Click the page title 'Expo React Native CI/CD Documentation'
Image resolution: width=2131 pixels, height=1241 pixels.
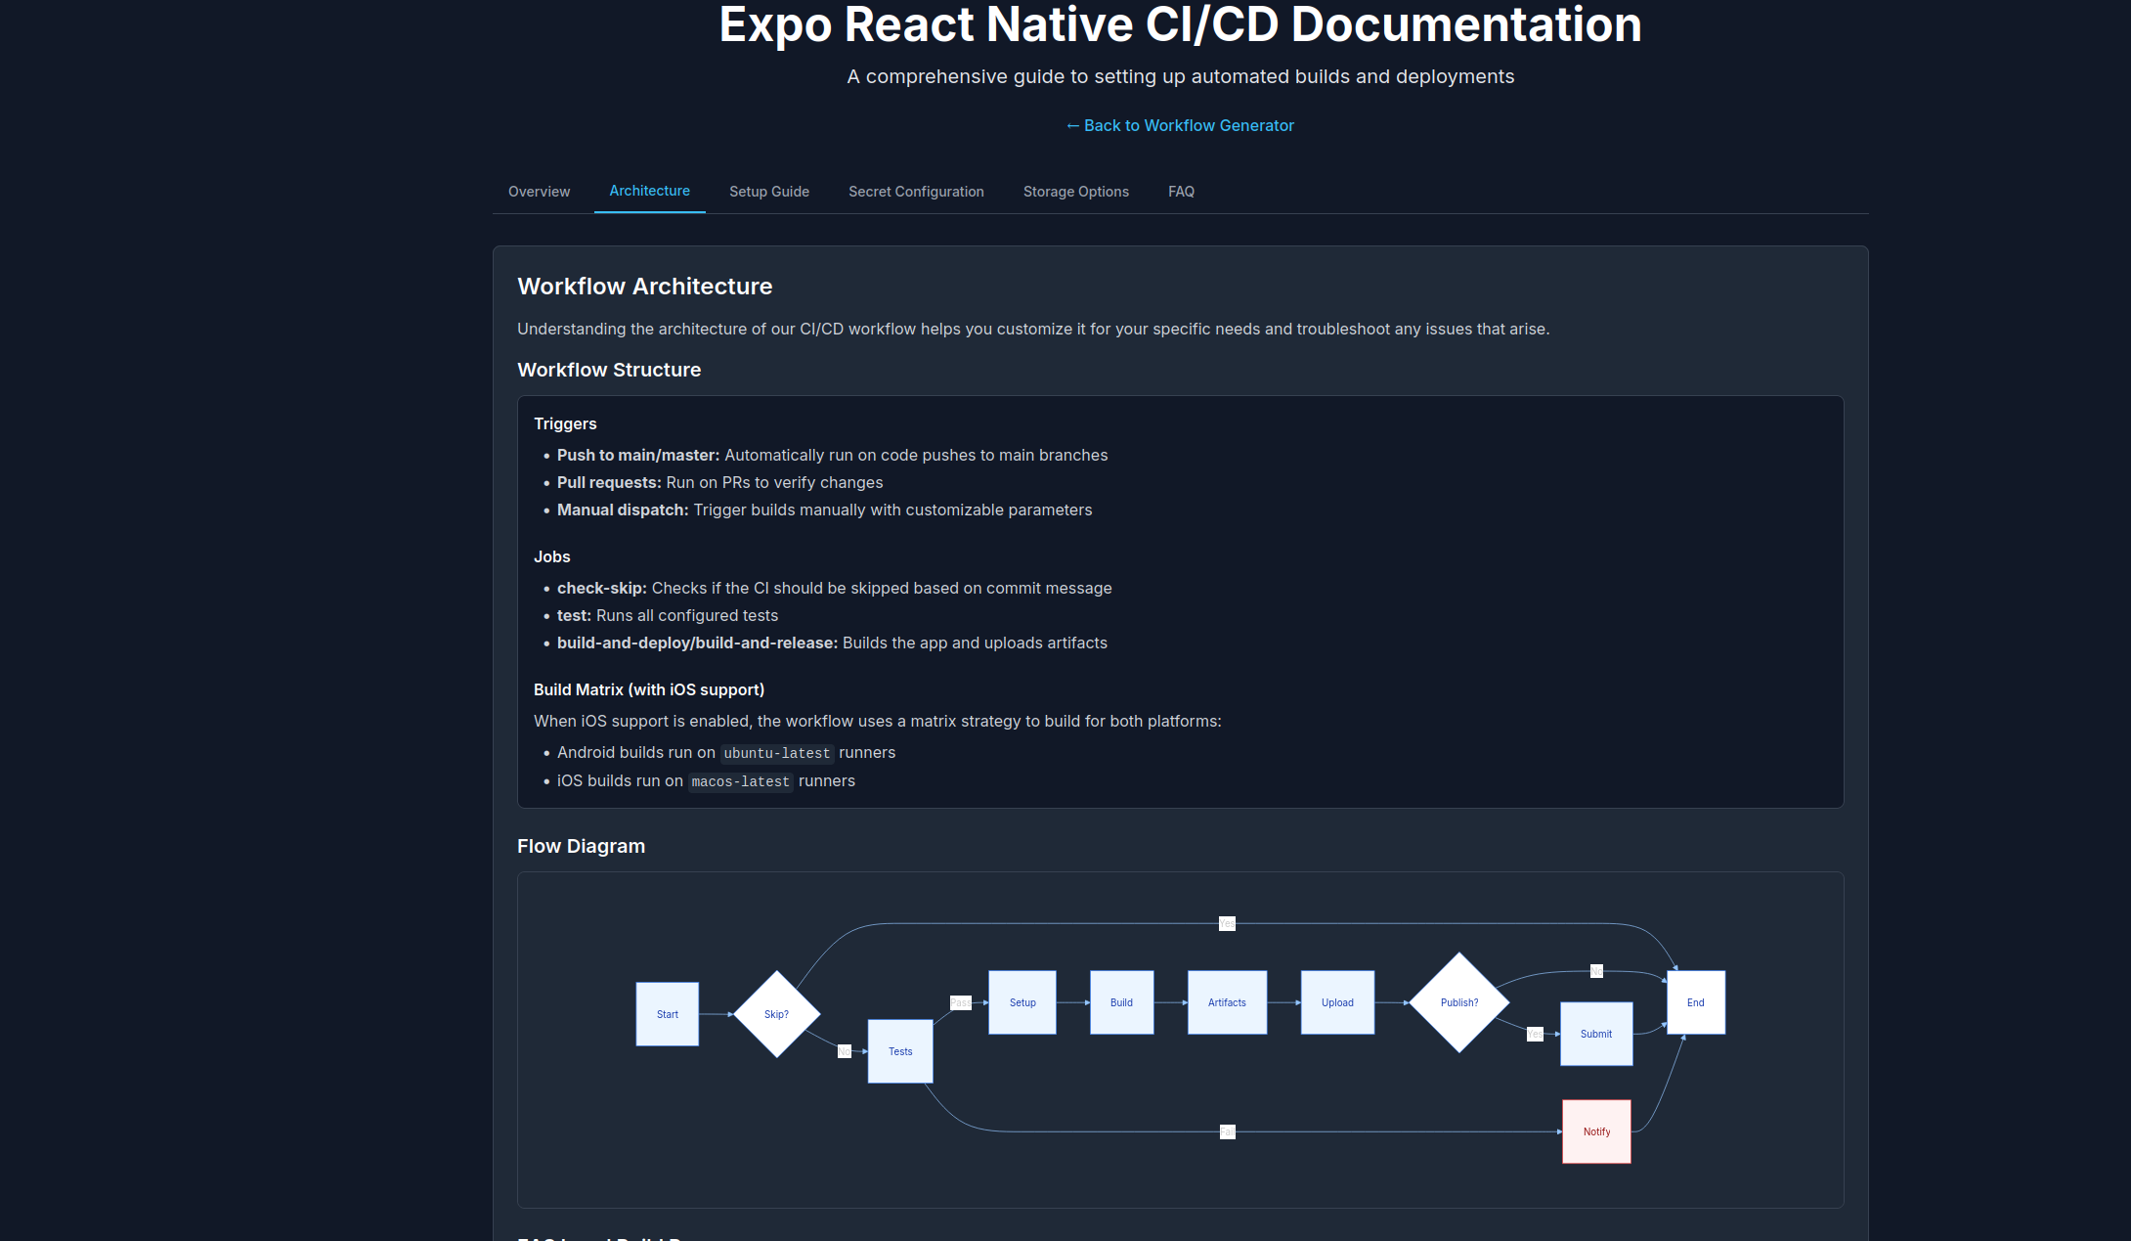coord(1180,24)
